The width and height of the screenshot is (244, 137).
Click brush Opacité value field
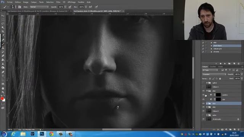coord(61,7)
